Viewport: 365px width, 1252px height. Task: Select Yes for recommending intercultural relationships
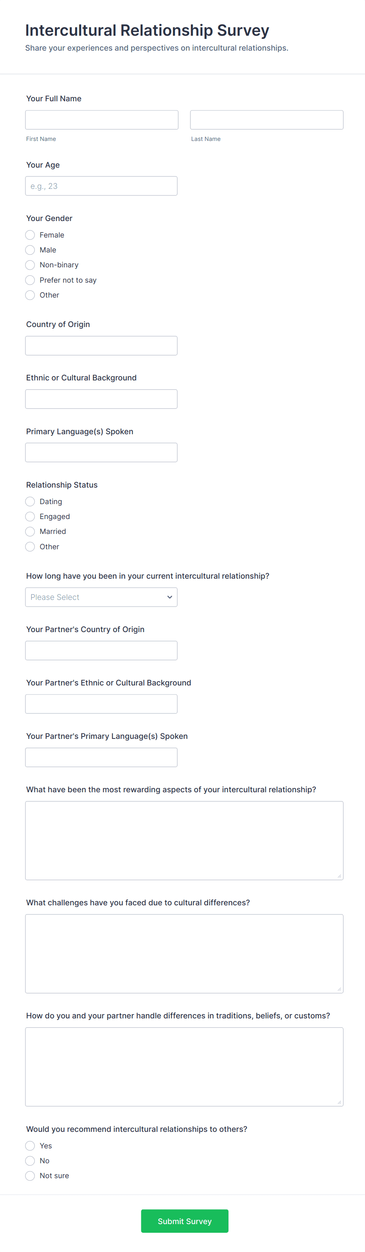click(x=30, y=1146)
